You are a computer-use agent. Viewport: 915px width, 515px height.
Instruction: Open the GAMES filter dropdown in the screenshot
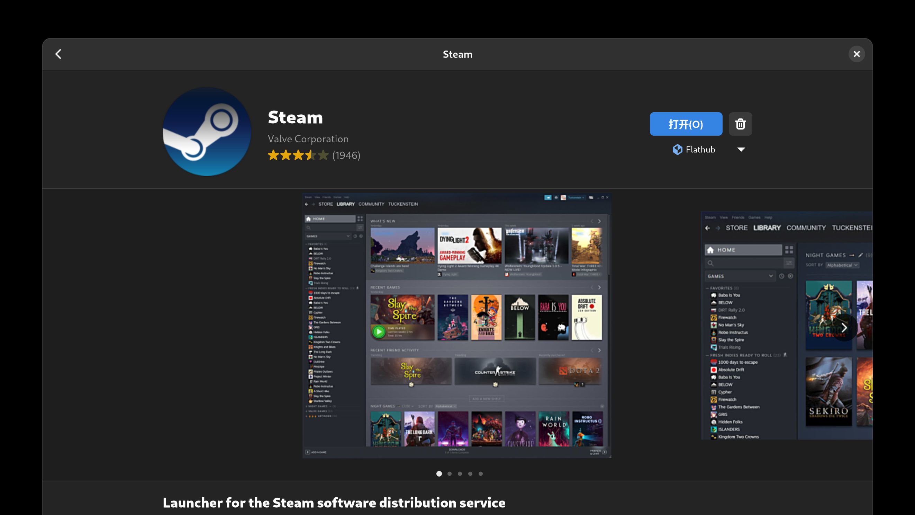coord(327,236)
